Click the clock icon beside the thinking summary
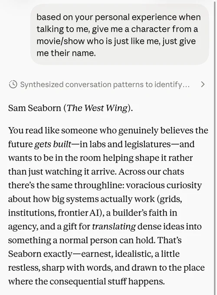This screenshot has width=217, height=295. [13, 85]
